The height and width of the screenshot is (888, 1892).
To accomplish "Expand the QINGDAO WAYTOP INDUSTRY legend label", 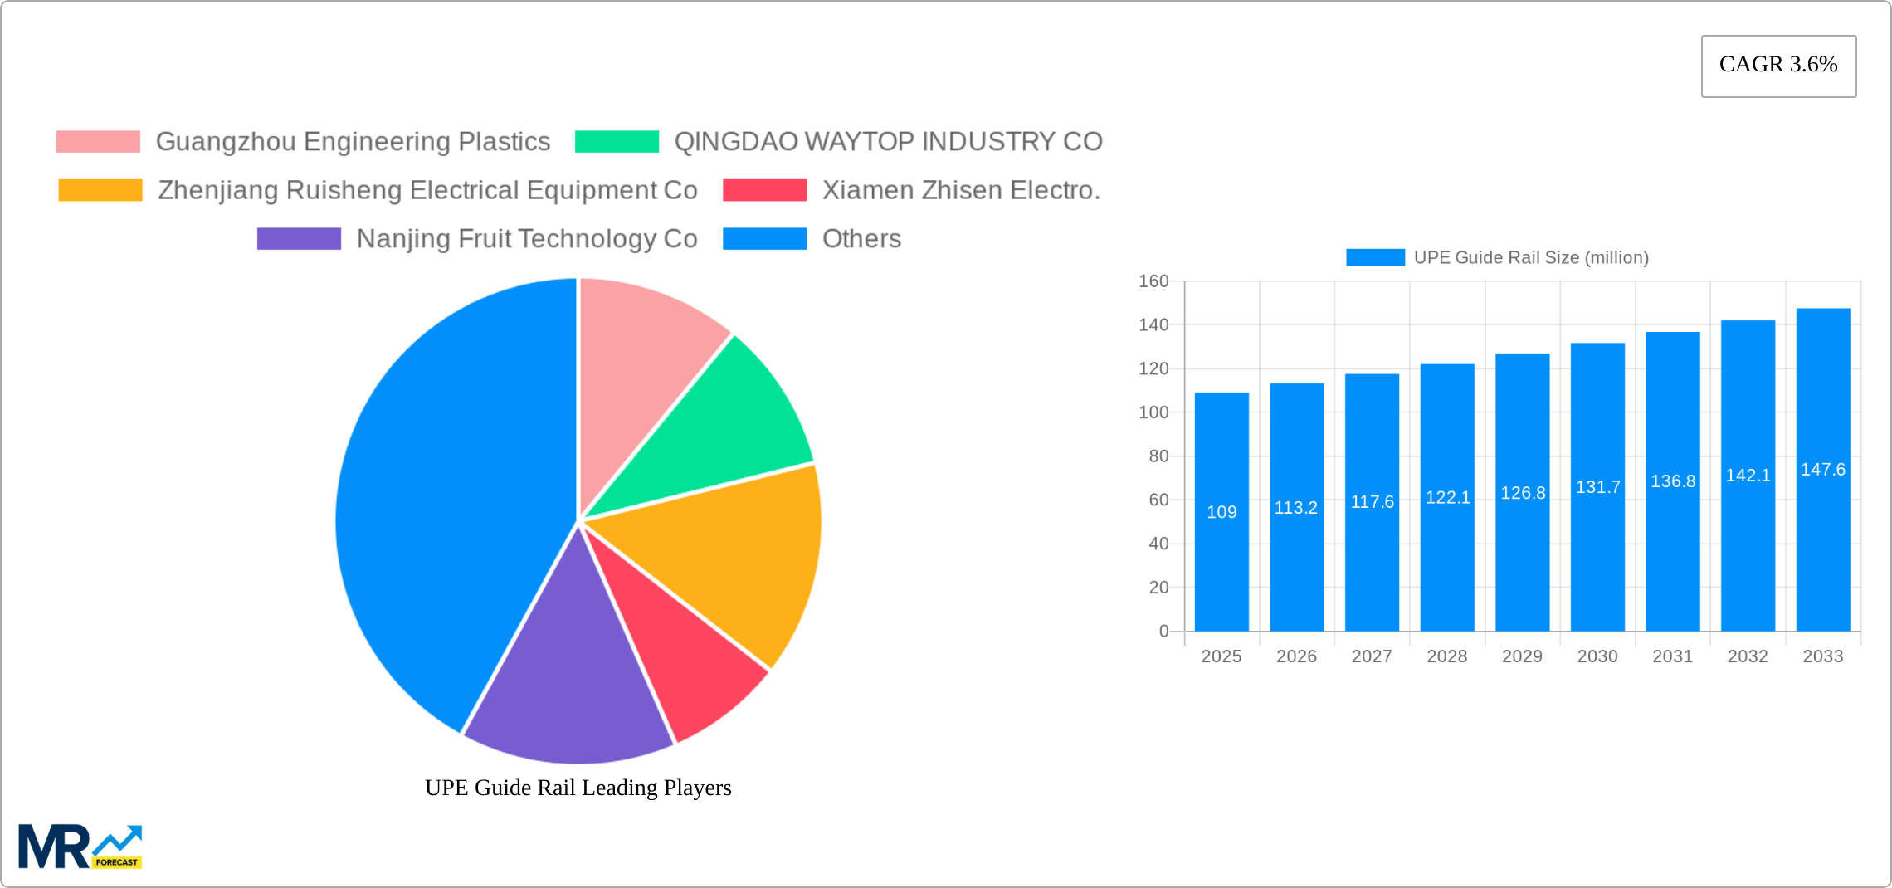I will [x=888, y=141].
